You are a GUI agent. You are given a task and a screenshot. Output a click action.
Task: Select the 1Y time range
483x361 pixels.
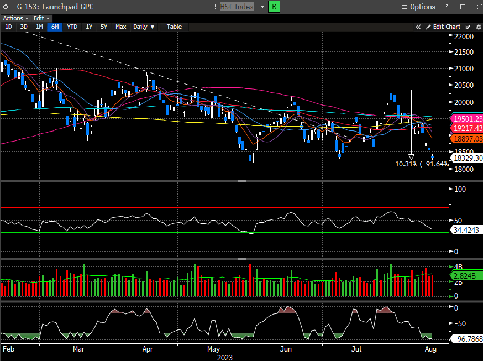(x=89, y=27)
